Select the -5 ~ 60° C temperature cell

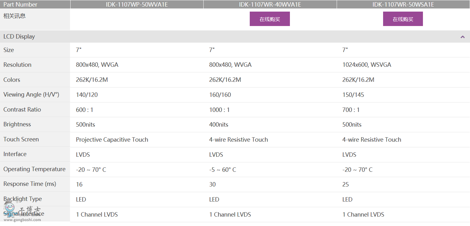tap(222, 170)
